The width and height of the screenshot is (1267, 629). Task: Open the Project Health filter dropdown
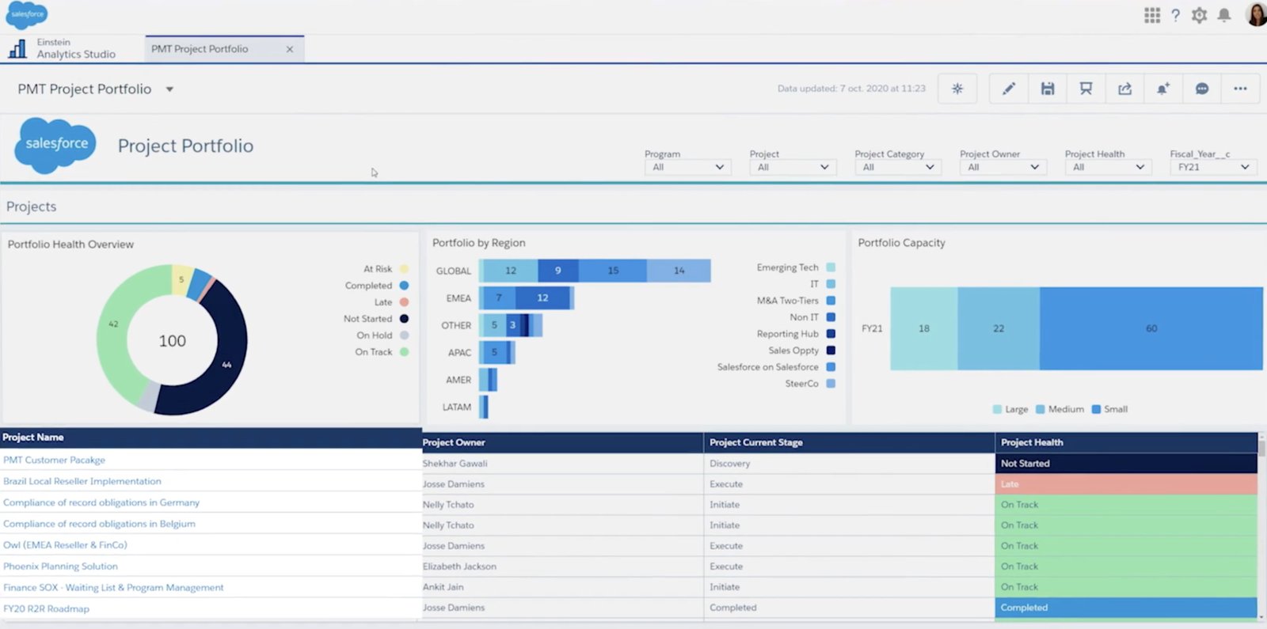[x=1107, y=167]
